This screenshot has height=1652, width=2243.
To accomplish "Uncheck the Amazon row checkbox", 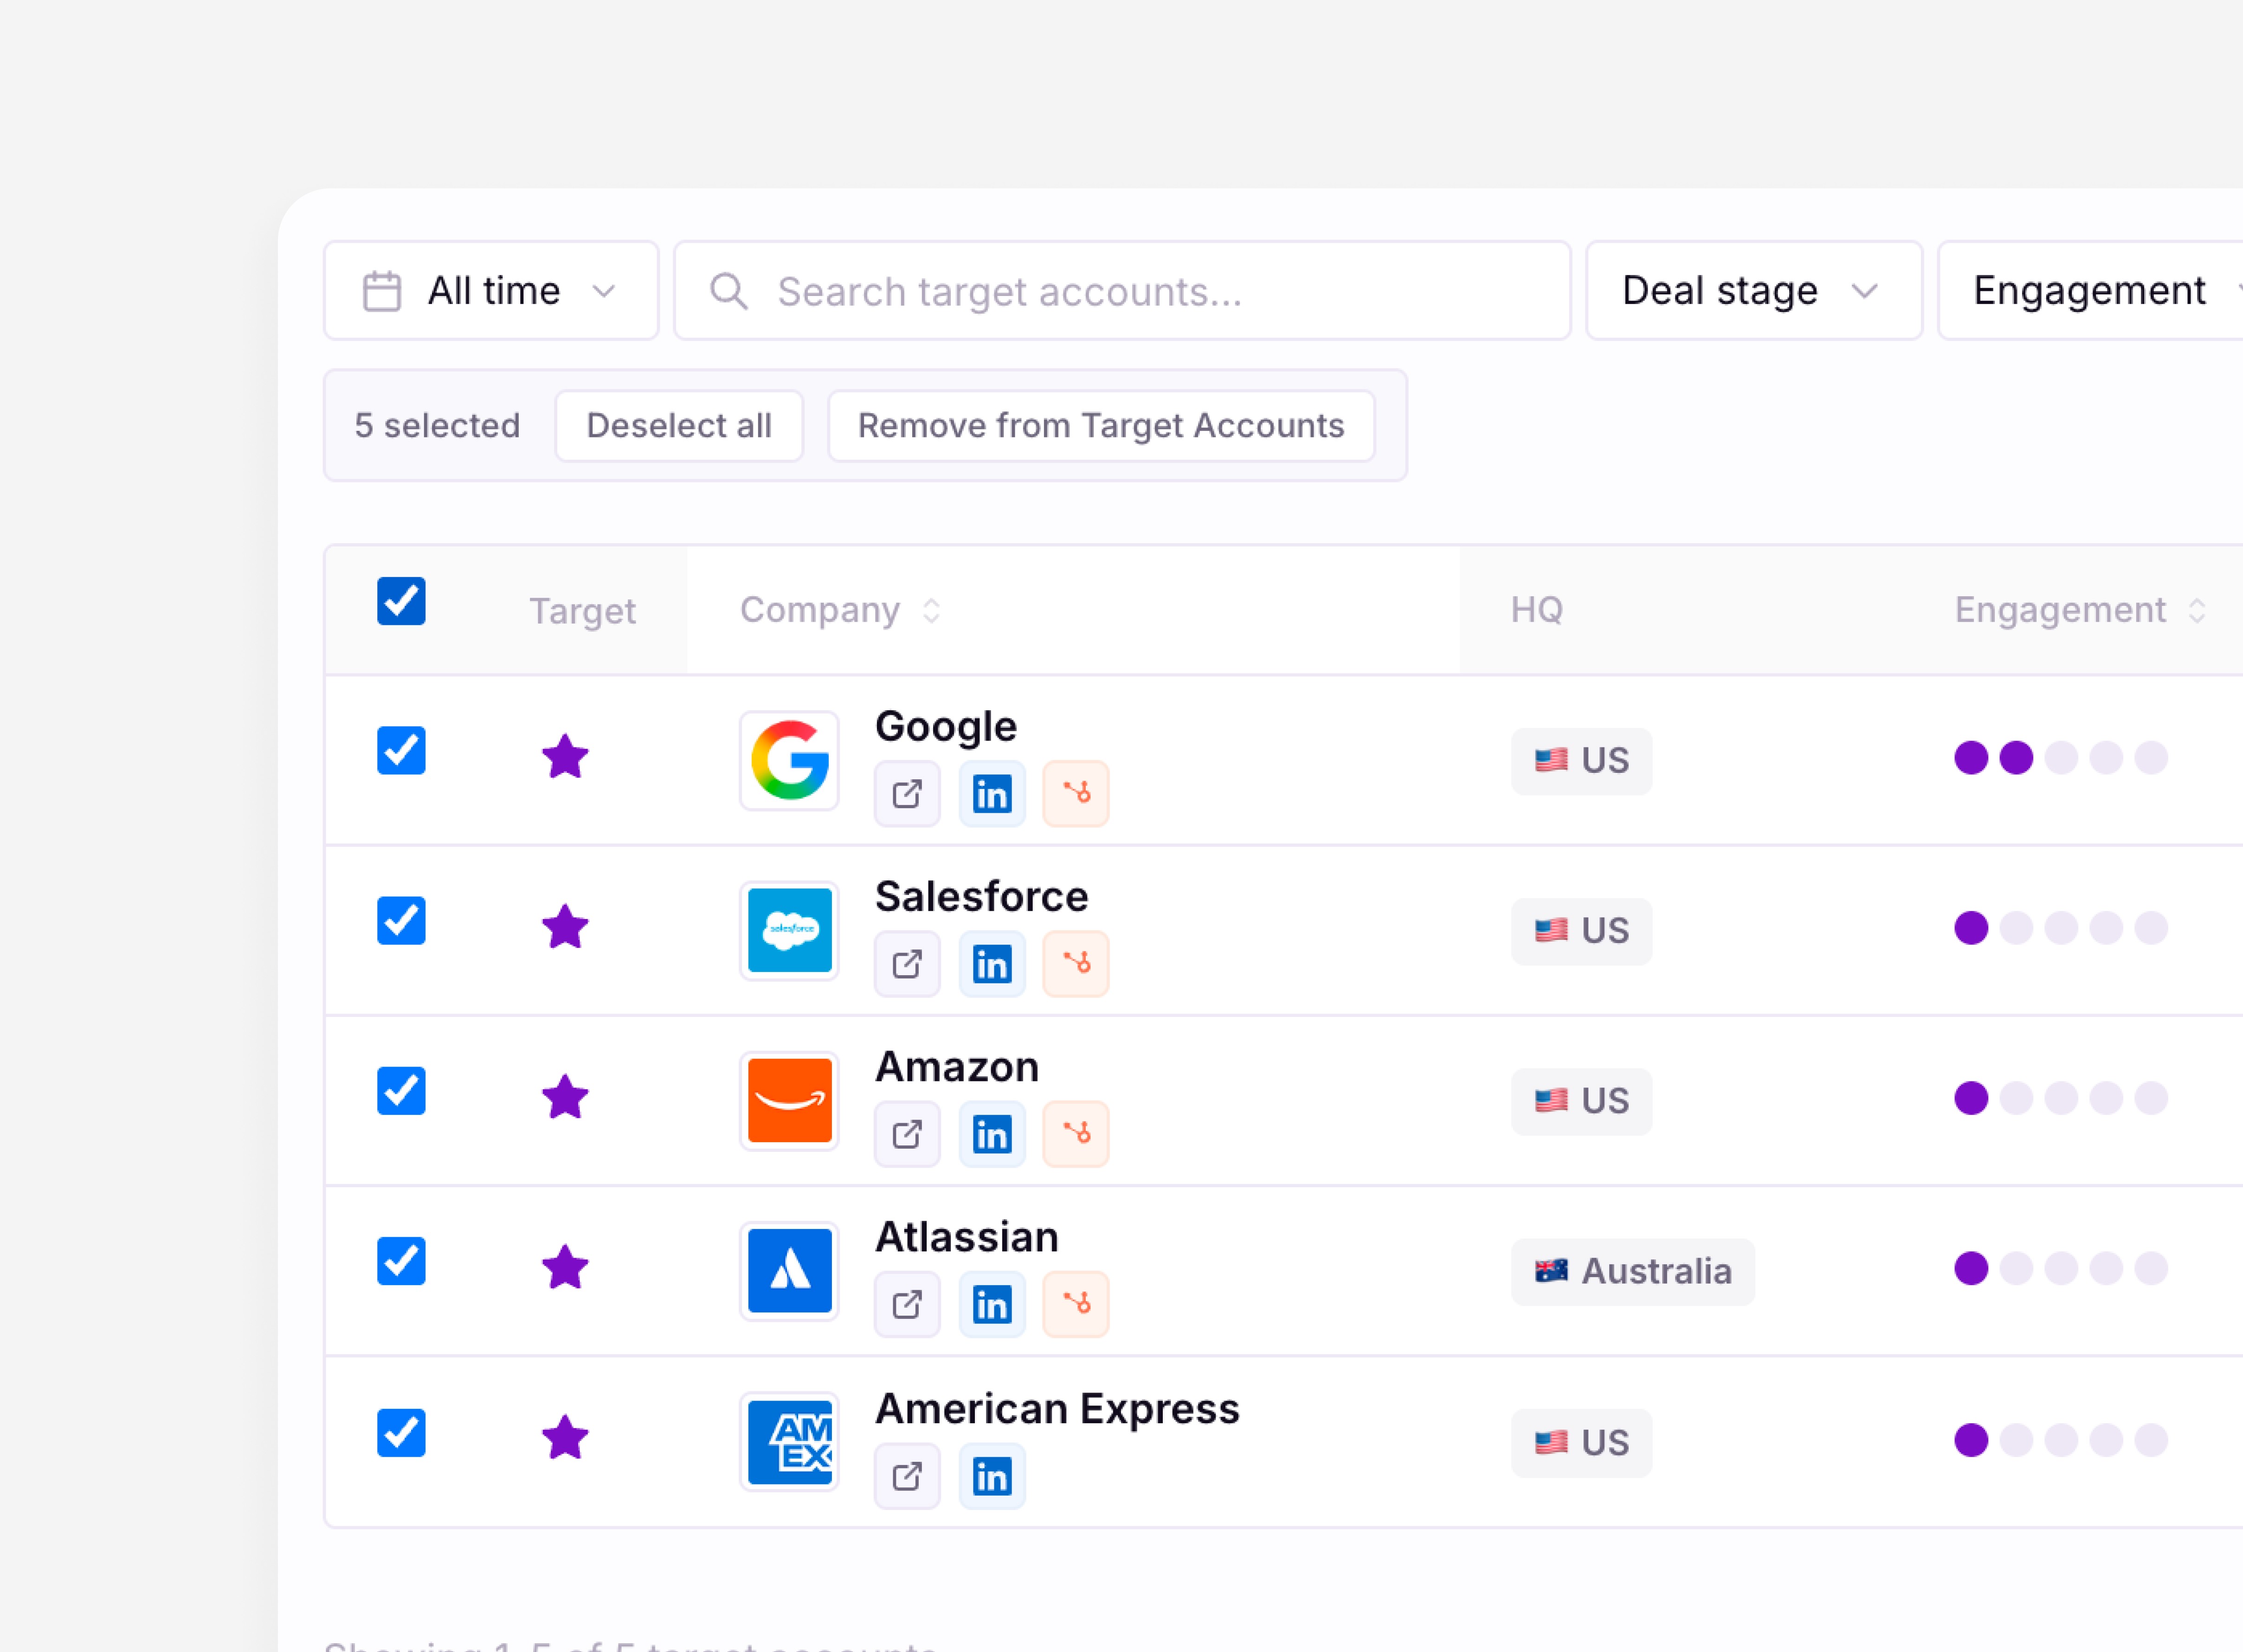I will tap(401, 1090).
